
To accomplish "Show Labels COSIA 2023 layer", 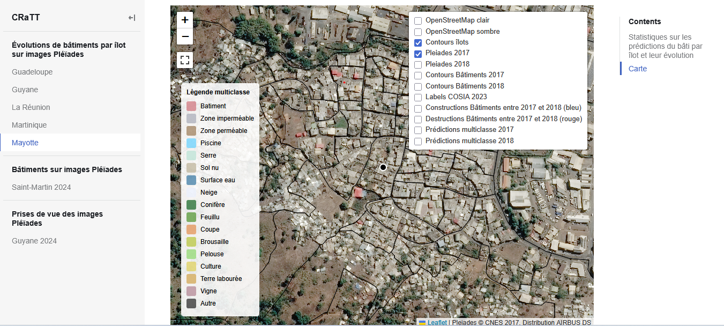I will pos(418,97).
